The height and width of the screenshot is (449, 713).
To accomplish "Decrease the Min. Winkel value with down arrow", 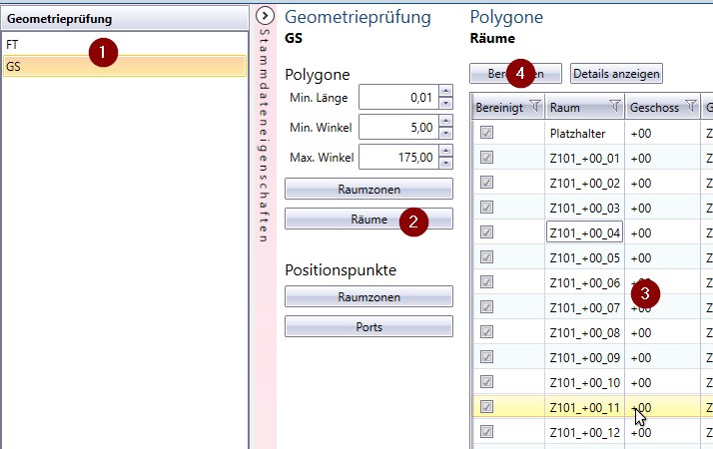I will tap(445, 133).
